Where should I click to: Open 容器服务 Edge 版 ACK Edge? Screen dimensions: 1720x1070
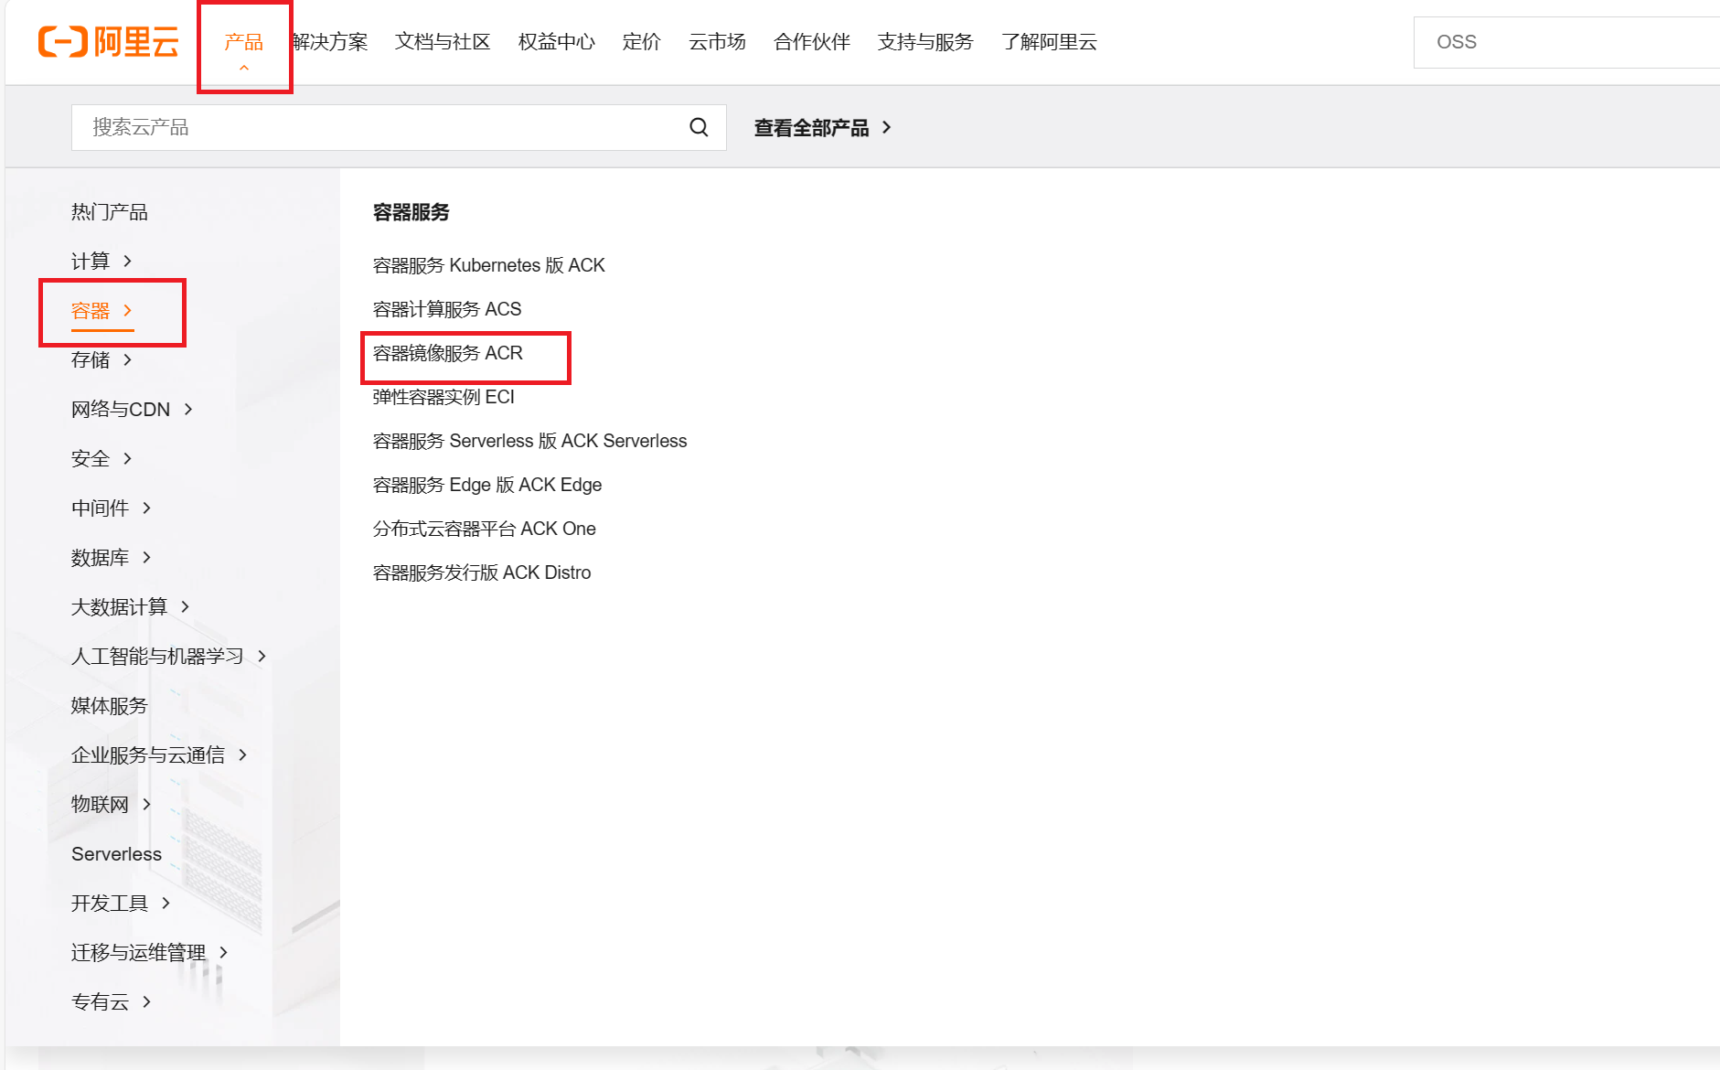(x=487, y=485)
